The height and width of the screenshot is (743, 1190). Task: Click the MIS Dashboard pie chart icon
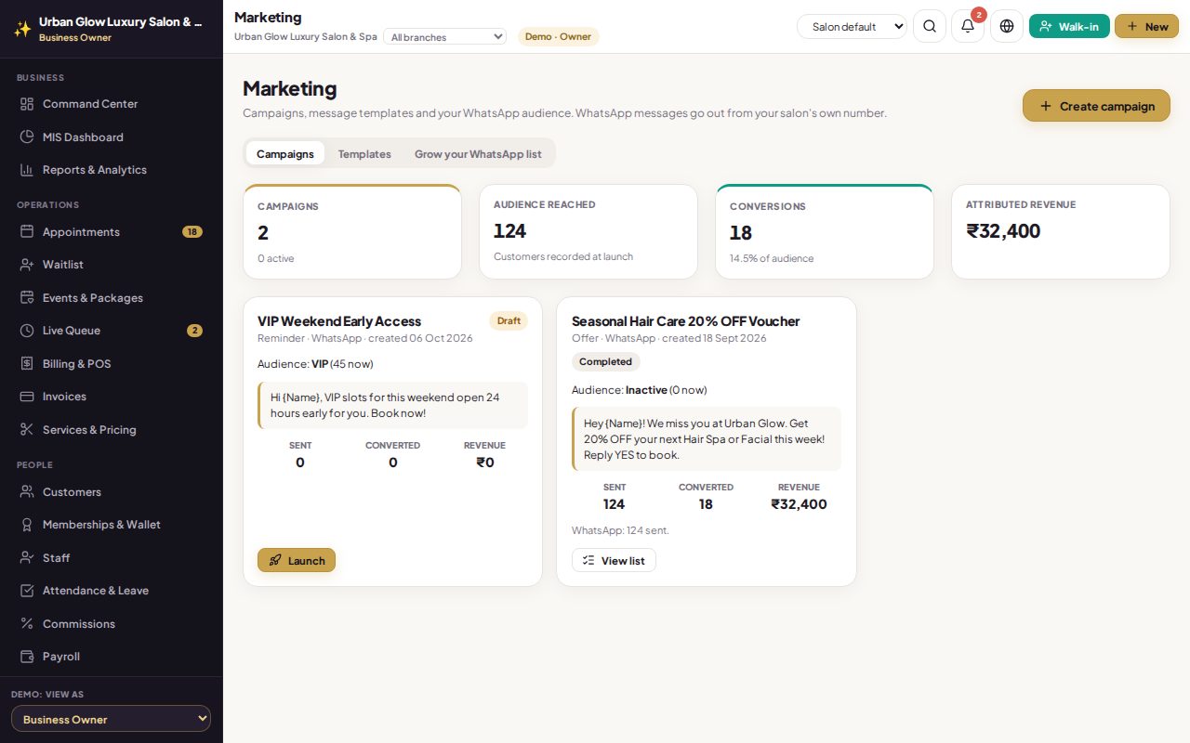point(27,137)
